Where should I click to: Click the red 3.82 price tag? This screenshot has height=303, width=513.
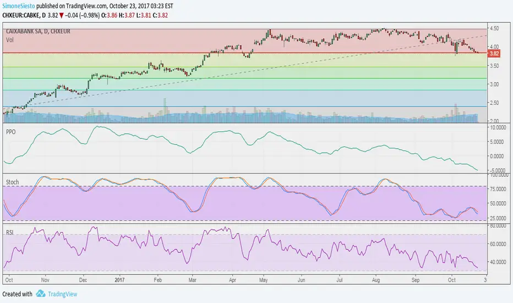[x=494, y=54]
